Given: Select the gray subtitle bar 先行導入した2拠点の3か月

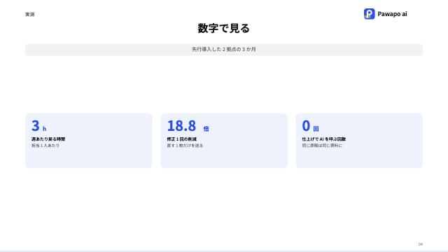Looking at the screenshot, I should coord(224,50).
